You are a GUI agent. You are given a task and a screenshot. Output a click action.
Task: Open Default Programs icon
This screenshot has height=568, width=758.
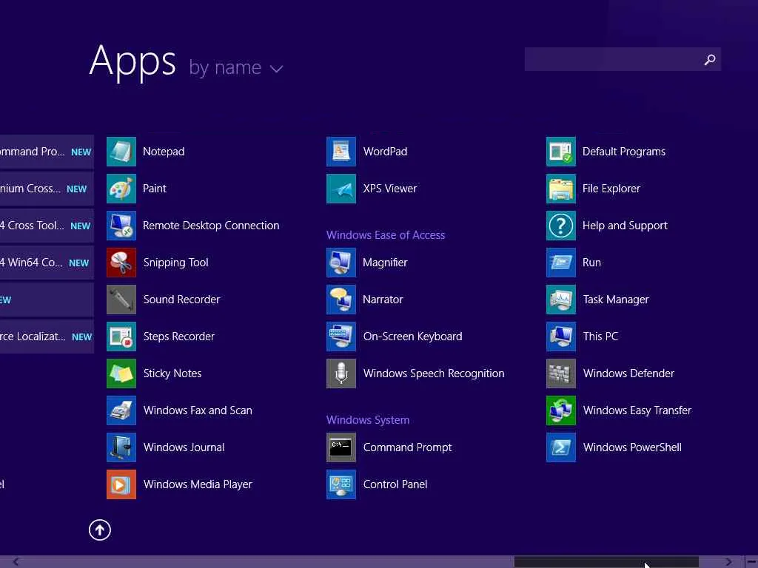(561, 152)
